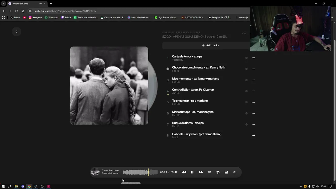Viewport: 336px width, 189px height.
Task: Play Buquê de flores - sz e ps
Action: 188,123
